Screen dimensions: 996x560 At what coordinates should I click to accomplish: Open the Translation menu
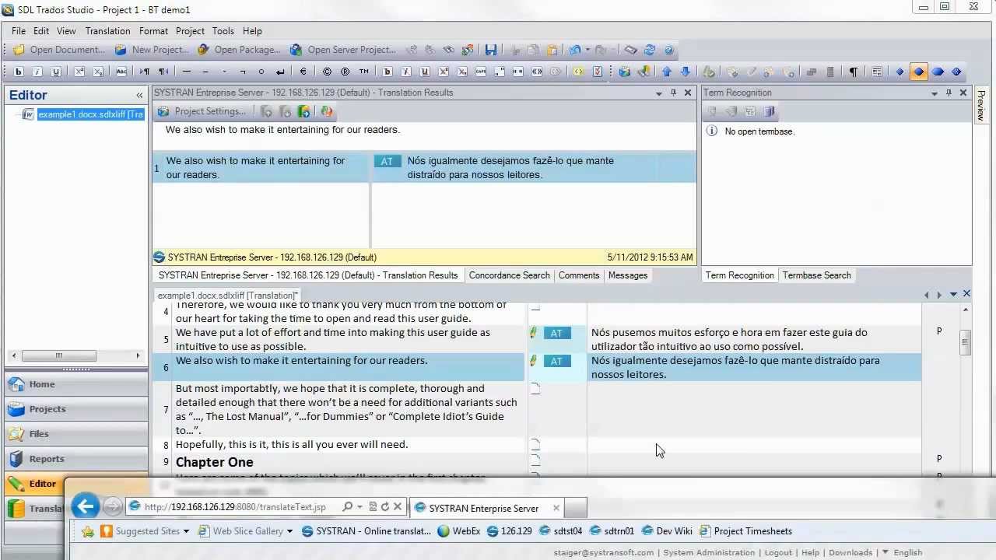(x=107, y=31)
